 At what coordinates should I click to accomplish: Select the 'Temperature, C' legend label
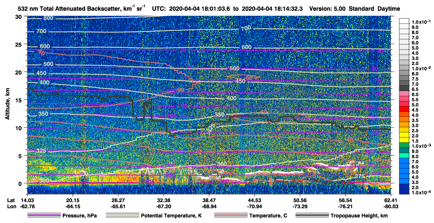click(268, 216)
